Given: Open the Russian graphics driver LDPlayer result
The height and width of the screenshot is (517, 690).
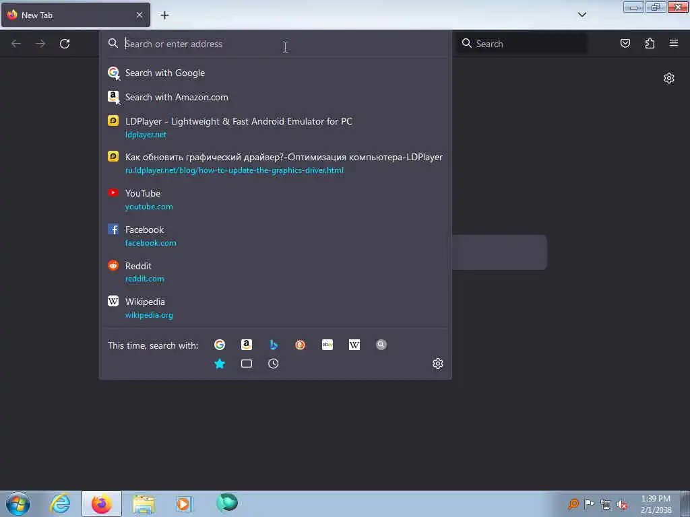Looking at the screenshot, I should tap(276, 163).
